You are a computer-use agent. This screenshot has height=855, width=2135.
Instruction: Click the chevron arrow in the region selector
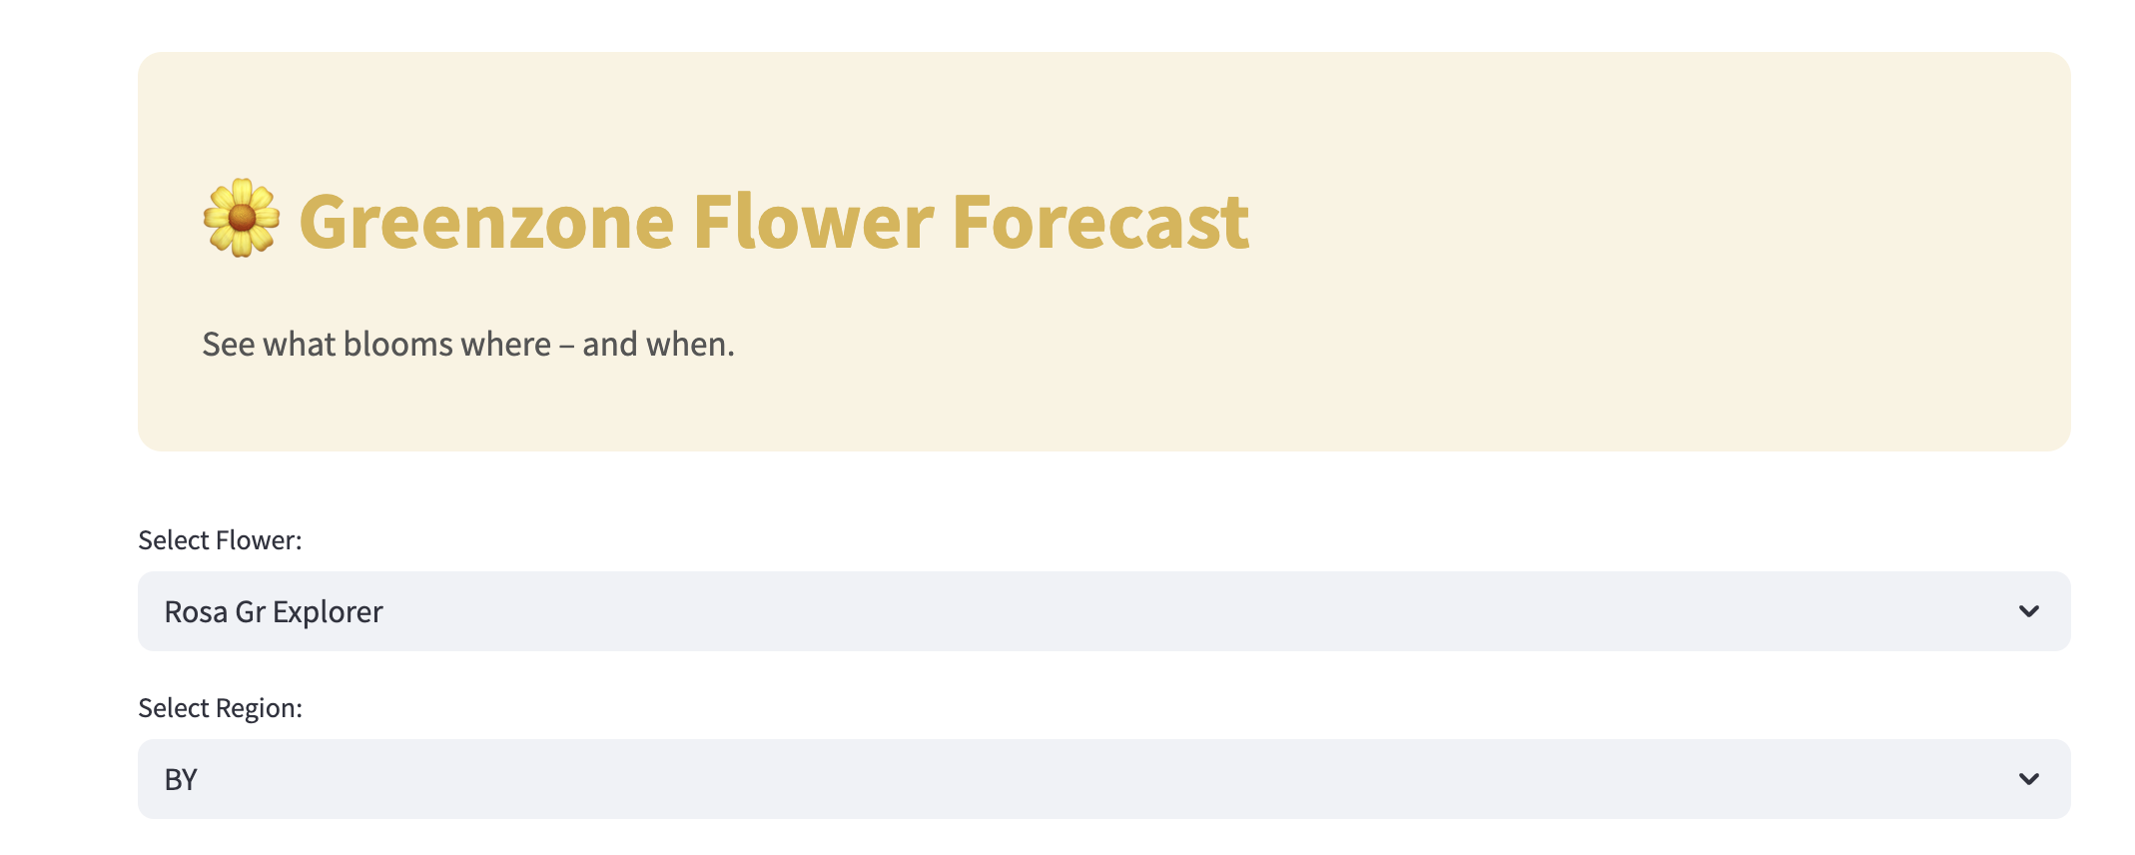(2028, 779)
